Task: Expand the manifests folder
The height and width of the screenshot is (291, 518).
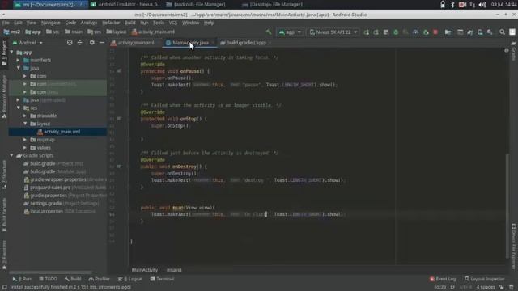Action: point(18,60)
